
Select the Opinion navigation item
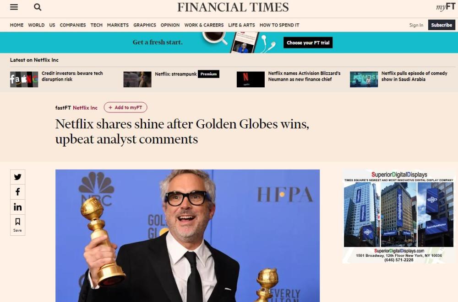pyautogui.click(x=170, y=25)
